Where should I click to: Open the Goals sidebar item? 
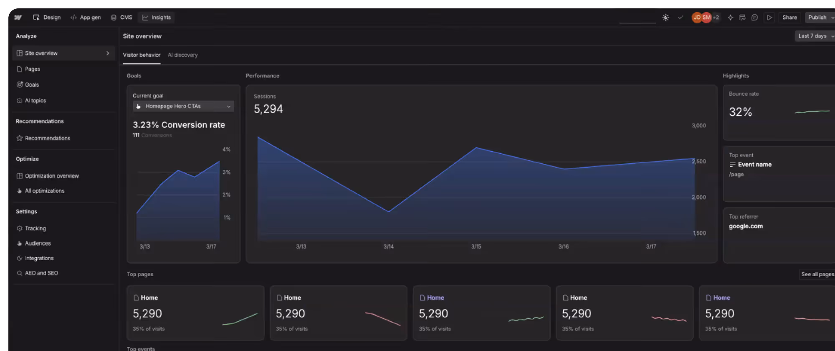pos(63,84)
